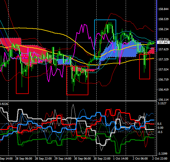The width and height of the screenshot is (170, 162).
Task: Click the indicator scale value 3.1527
Action: [162, 103]
